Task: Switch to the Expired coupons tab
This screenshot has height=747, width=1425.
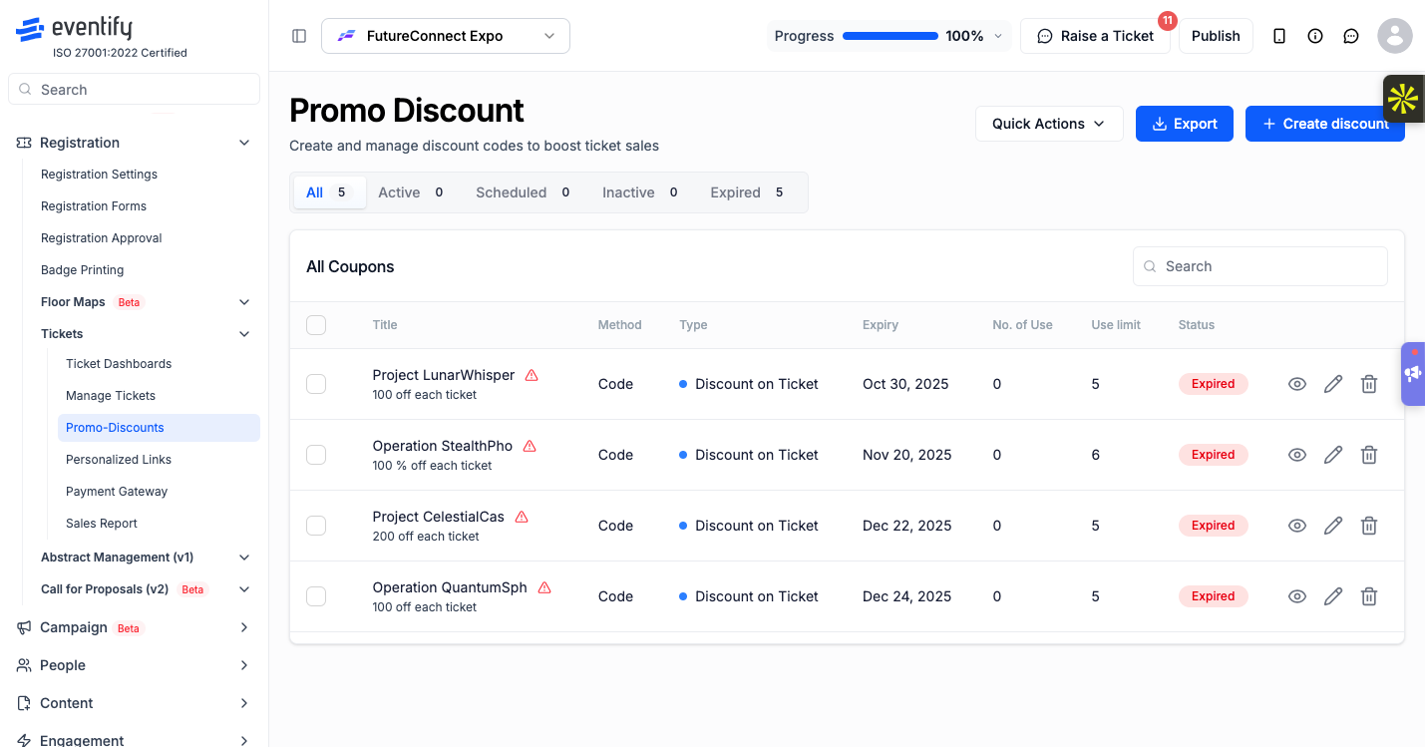Action: 747,192
